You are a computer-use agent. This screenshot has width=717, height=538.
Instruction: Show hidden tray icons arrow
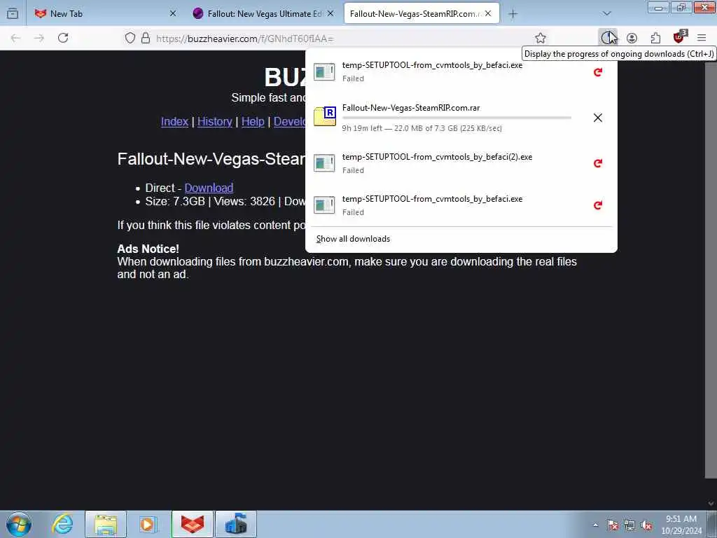(x=595, y=525)
